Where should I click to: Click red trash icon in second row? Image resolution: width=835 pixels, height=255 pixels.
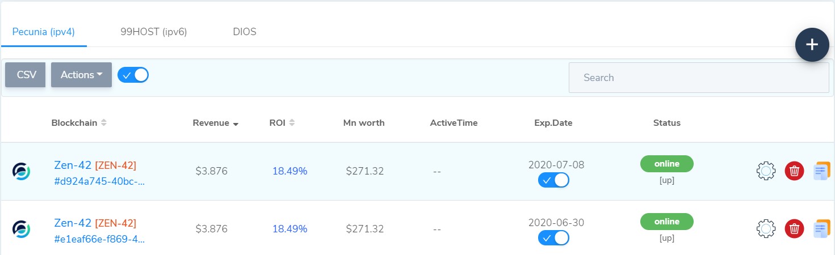coord(794,229)
